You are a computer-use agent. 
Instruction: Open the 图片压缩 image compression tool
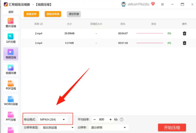11,23
